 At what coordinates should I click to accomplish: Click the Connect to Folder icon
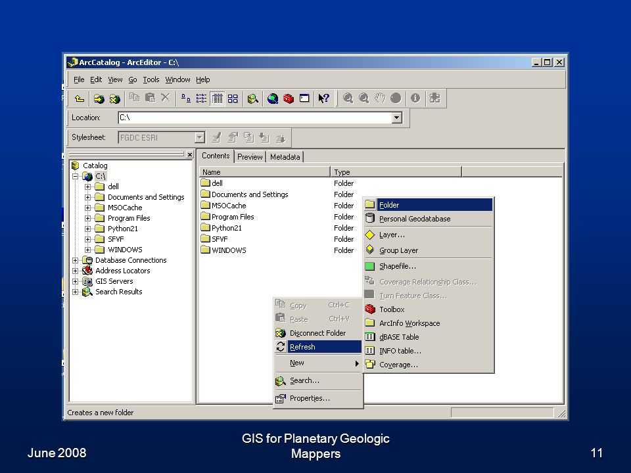coord(99,98)
